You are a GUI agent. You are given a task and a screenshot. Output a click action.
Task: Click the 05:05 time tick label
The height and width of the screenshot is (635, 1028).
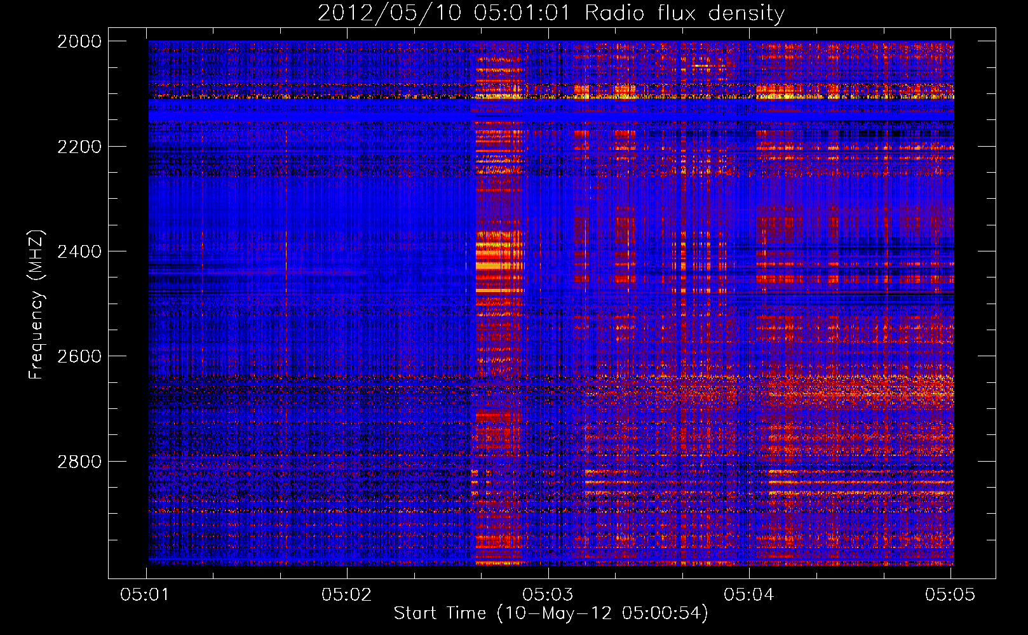(950, 594)
